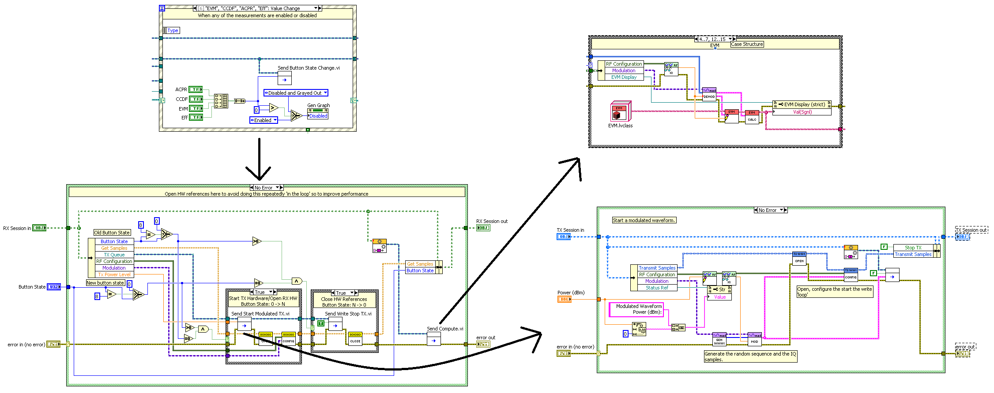The width and height of the screenshot is (994, 393).
Task: Toggle the True constant in the Close HW References case
Action: tap(321, 323)
